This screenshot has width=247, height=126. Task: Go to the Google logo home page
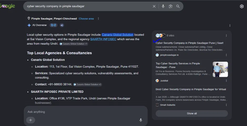coord(8,6)
